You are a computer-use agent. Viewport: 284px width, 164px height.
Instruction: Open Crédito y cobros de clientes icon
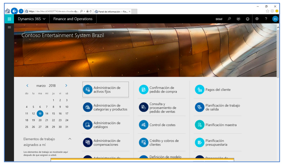pos(144,142)
